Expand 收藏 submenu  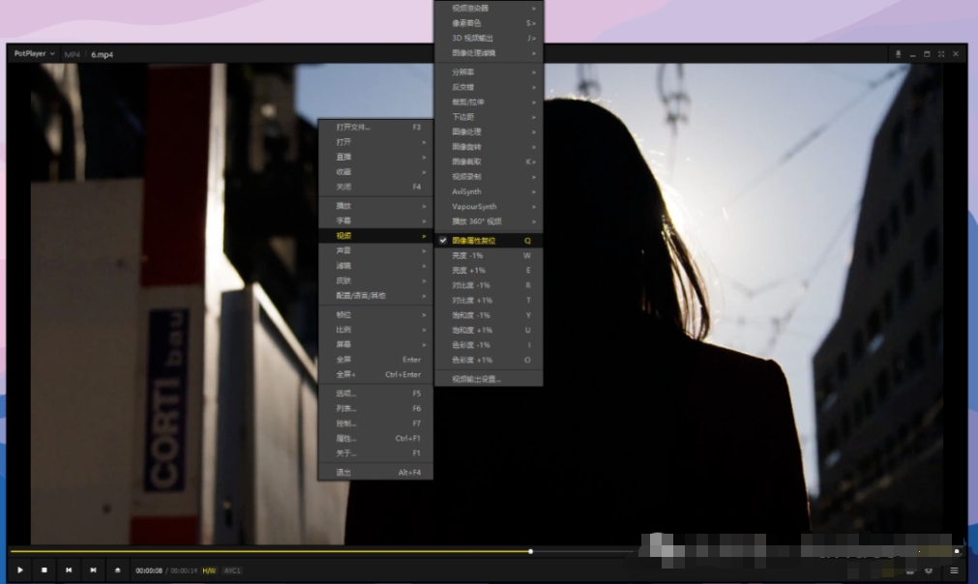point(375,172)
